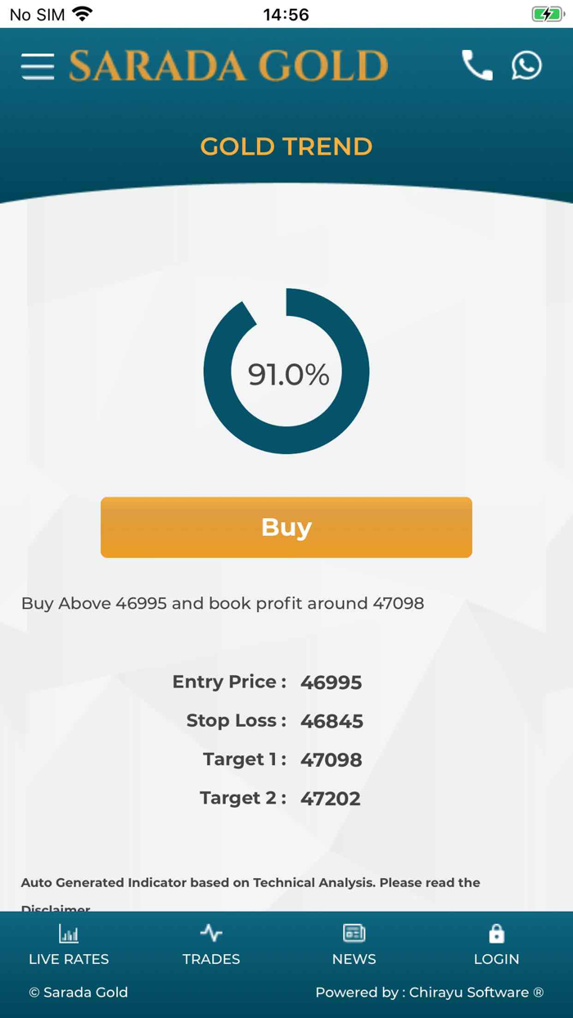573x1018 pixels.
Task: Tap the News newspaper icon
Action: 354,933
